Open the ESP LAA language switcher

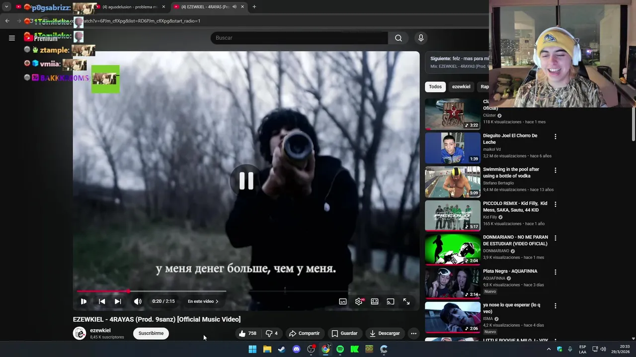582,349
